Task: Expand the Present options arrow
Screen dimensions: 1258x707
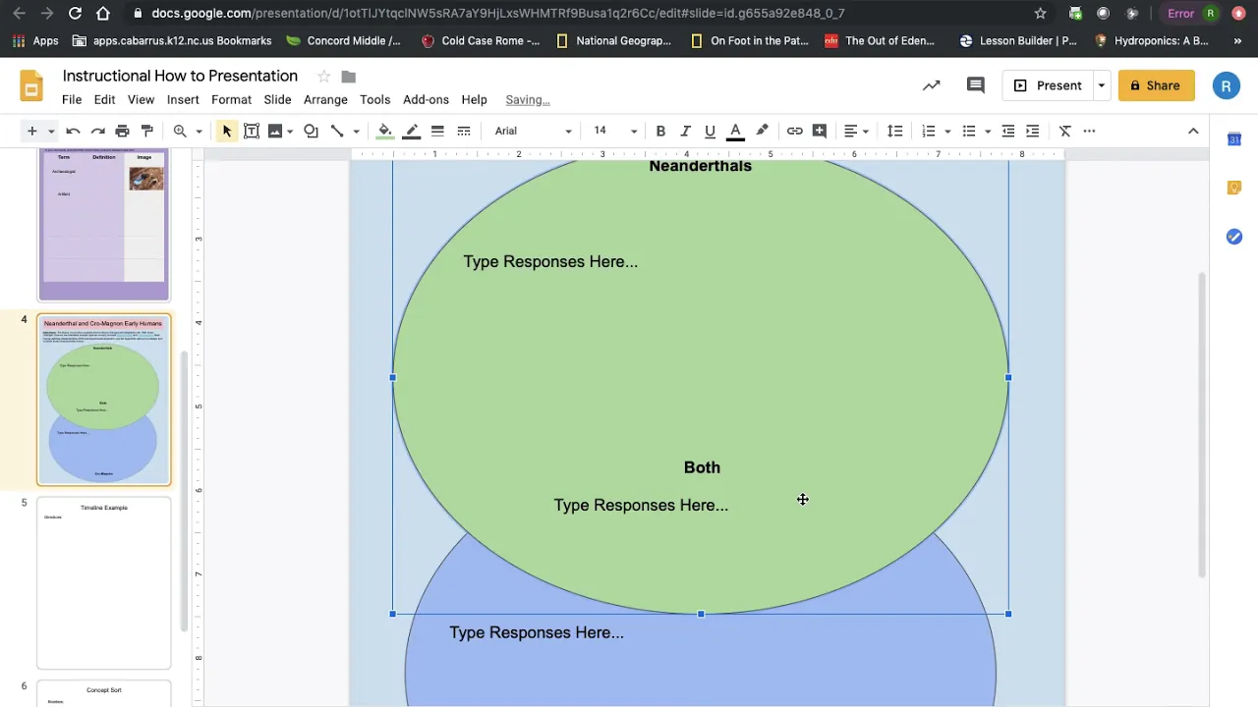Action: click(1101, 85)
